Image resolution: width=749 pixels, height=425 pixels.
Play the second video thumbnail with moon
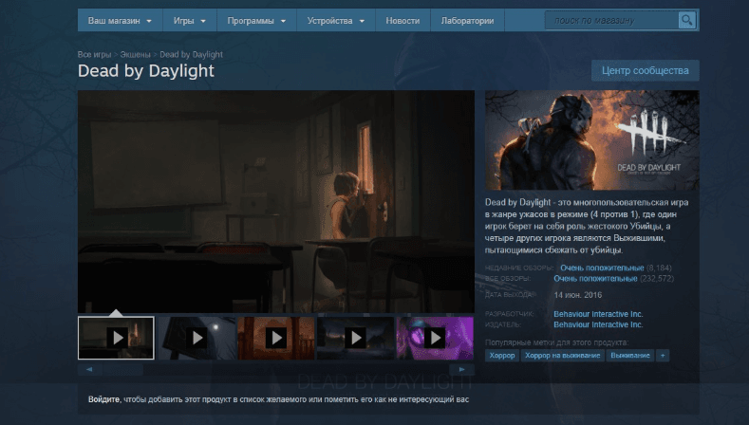tap(197, 338)
